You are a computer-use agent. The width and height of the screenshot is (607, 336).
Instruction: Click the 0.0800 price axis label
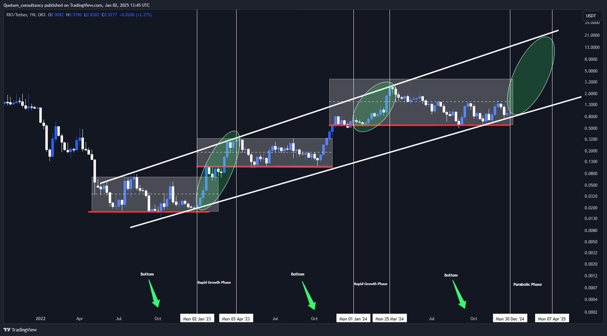pos(591,173)
